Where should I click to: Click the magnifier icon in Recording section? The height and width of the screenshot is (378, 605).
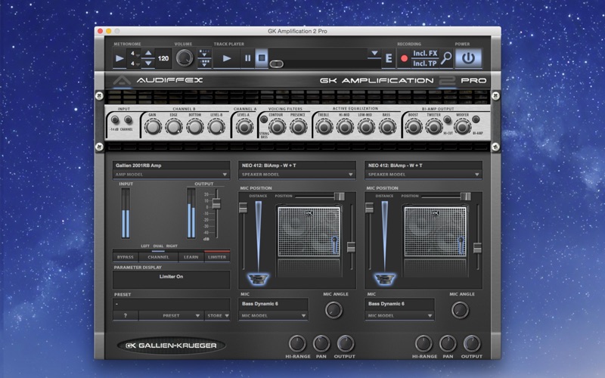pyautogui.click(x=448, y=57)
